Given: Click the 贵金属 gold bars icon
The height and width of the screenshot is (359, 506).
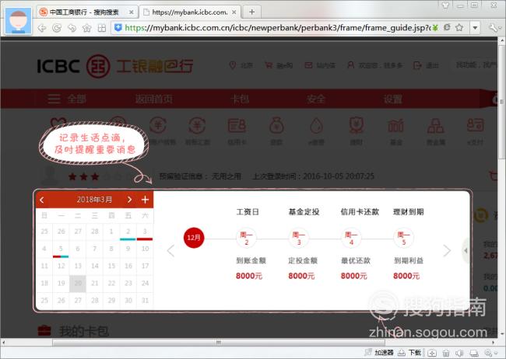Looking at the screenshot, I should (436, 126).
